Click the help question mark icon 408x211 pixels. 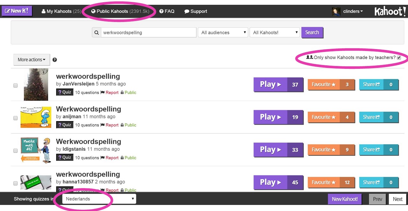[x=55, y=60]
